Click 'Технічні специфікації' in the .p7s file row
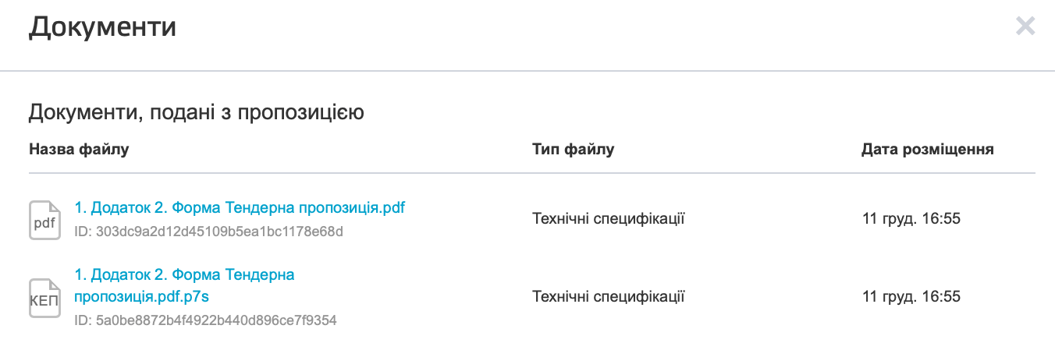Screen dimensions: 1055x343 click(x=608, y=297)
